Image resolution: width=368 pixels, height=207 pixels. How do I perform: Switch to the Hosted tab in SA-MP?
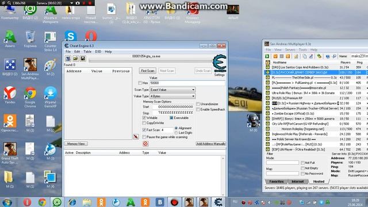tap(319, 182)
